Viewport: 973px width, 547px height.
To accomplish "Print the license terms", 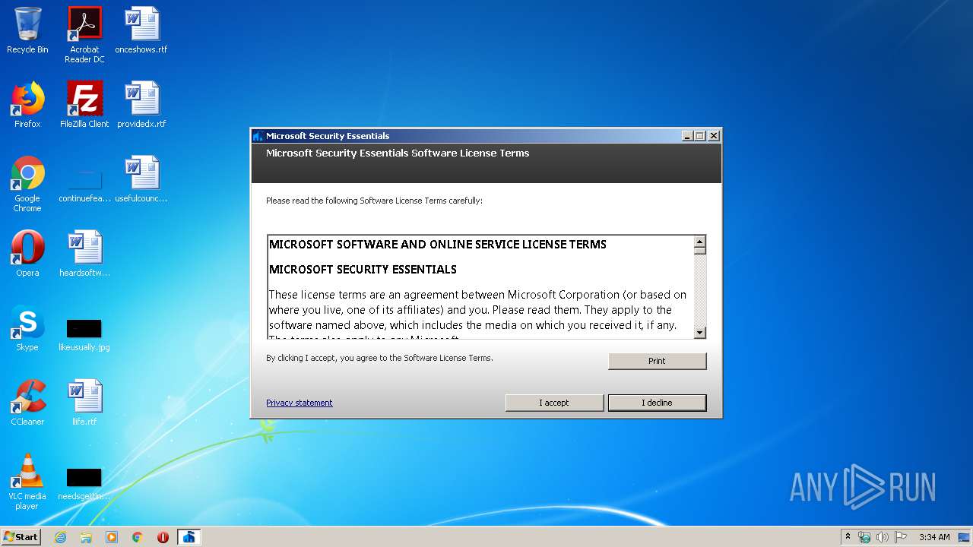I will (657, 361).
